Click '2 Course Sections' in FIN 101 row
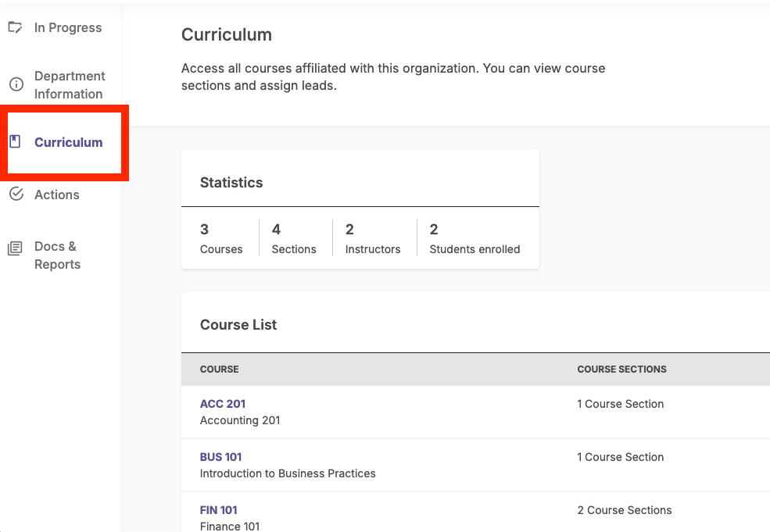This screenshot has width=770, height=532. click(x=624, y=510)
